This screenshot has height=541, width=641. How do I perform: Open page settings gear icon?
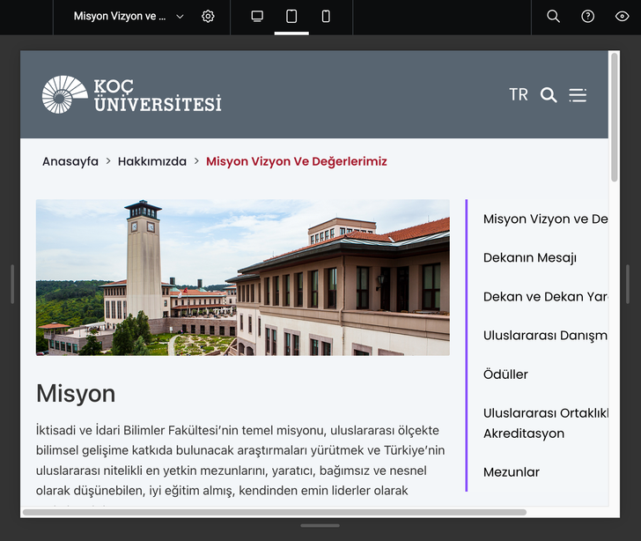[x=208, y=17]
